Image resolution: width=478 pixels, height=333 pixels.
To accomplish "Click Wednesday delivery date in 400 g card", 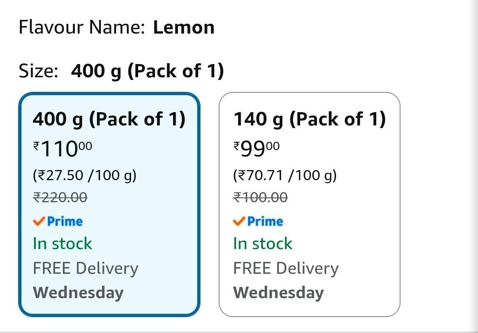I will click(x=78, y=292).
